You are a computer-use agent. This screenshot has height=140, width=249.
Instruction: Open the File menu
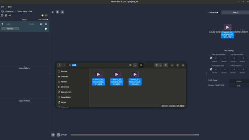(x=3, y=7)
